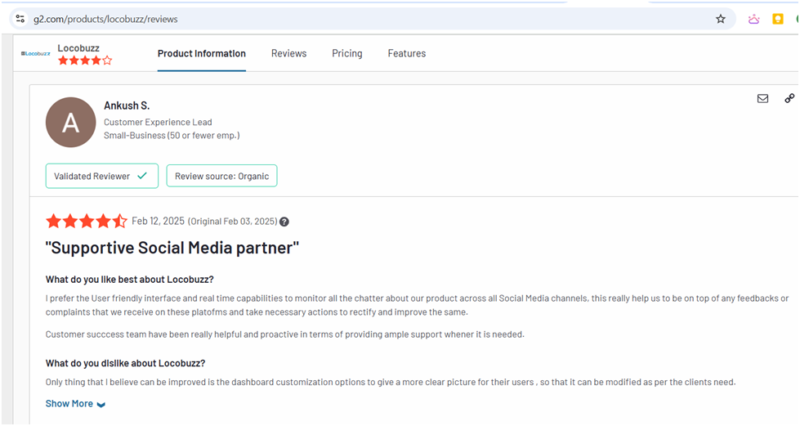
Task: Open the purple crown browser extension
Action: pyautogui.click(x=753, y=20)
